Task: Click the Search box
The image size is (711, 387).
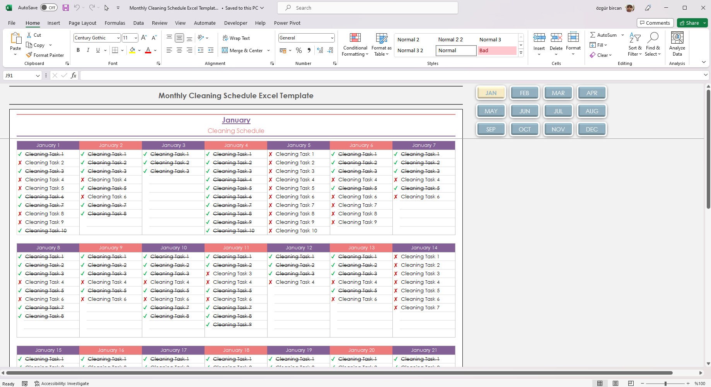Action: 367,8
